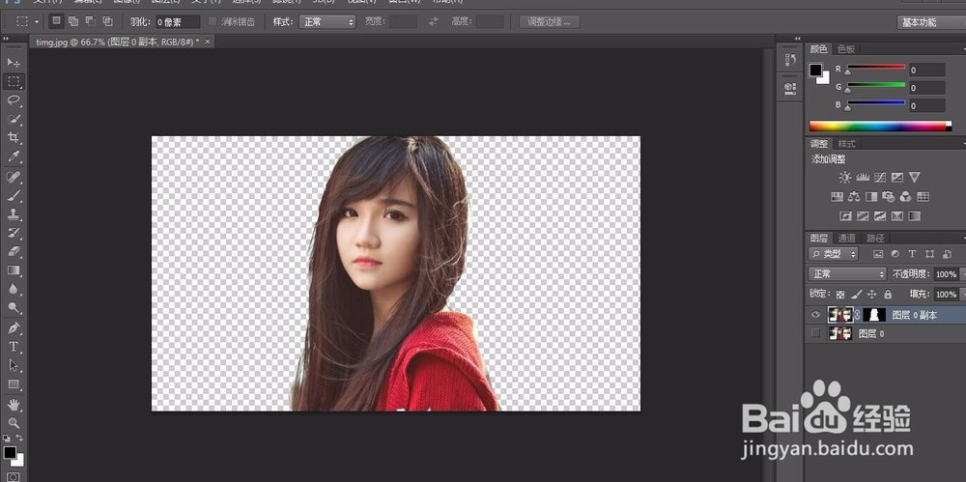Add a Hue/Saturation adjustment
This screenshot has height=482, width=966.
pyautogui.click(x=837, y=197)
